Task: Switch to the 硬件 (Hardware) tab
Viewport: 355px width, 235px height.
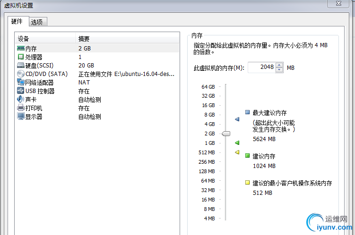Action: click(18, 21)
